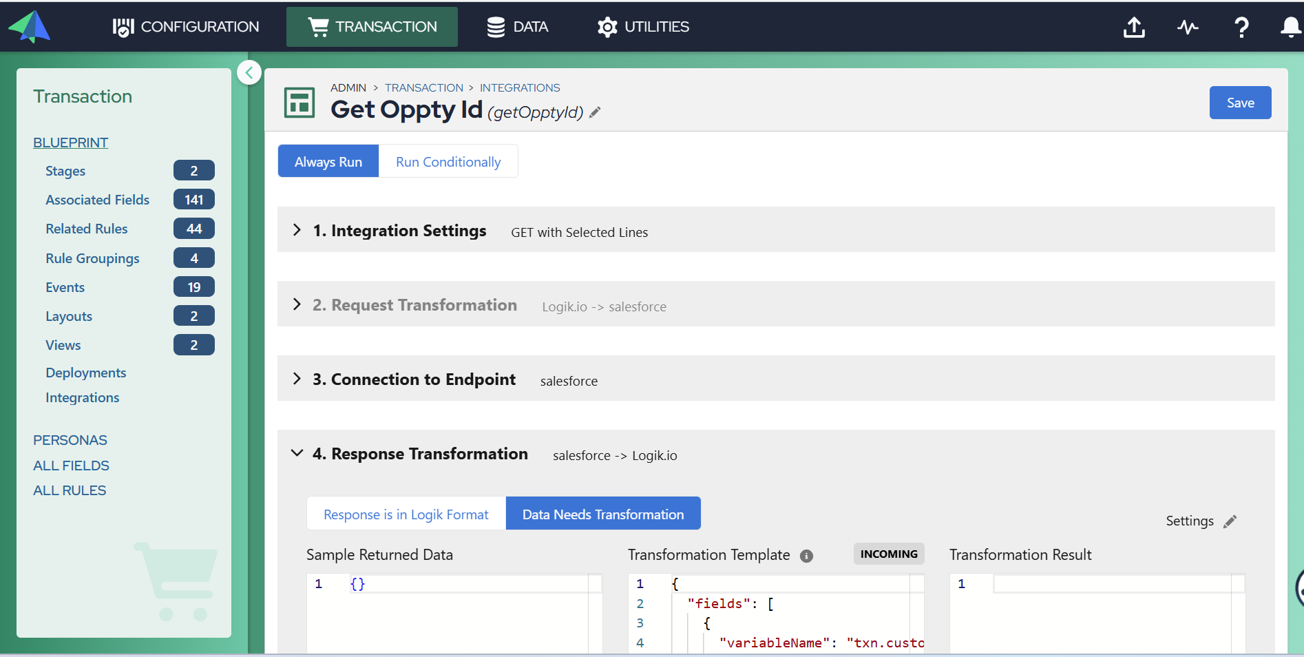Click the "salesforce -> Logik.io" text
The width and height of the screenshot is (1304, 657).
(615, 455)
